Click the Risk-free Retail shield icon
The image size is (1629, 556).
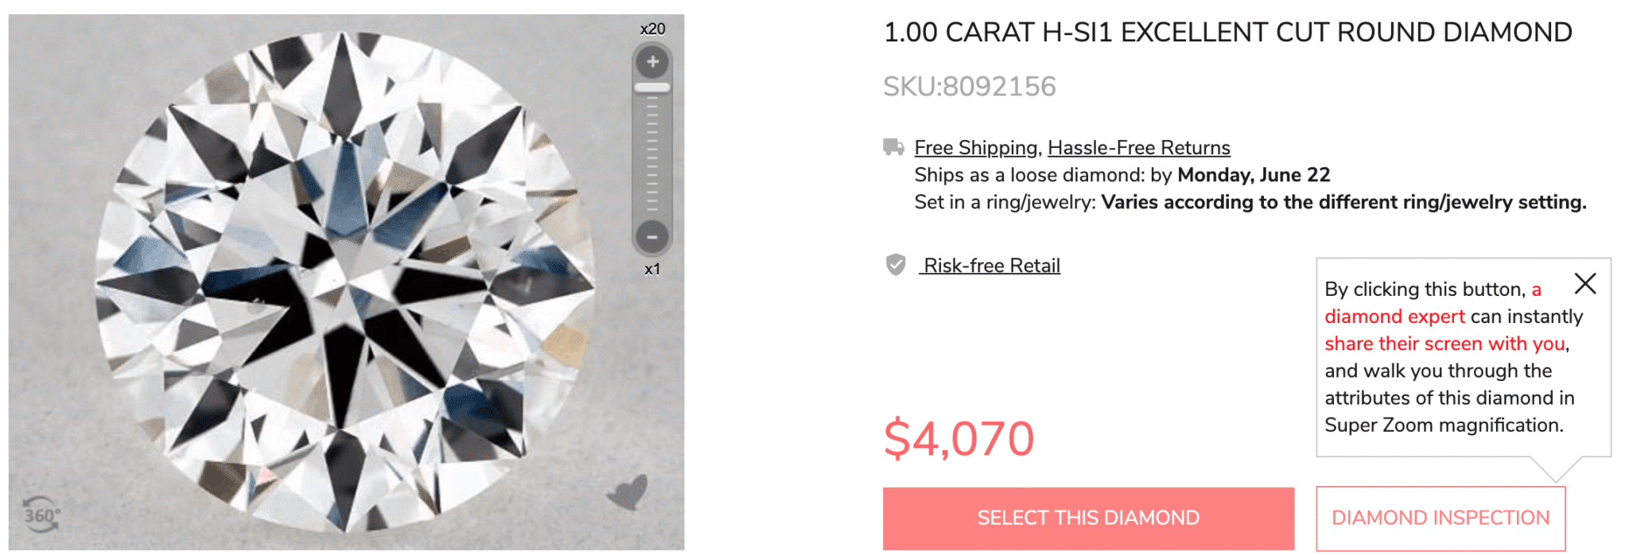[896, 265]
